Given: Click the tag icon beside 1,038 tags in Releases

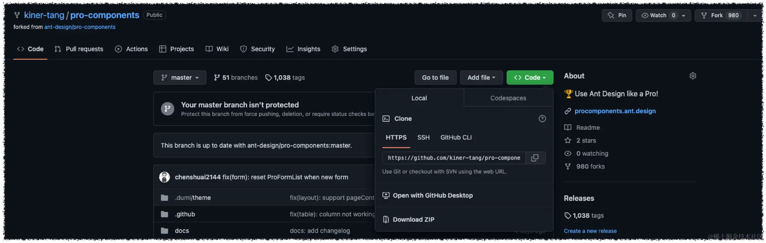Looking at the screenshot, I should [568, 216].
